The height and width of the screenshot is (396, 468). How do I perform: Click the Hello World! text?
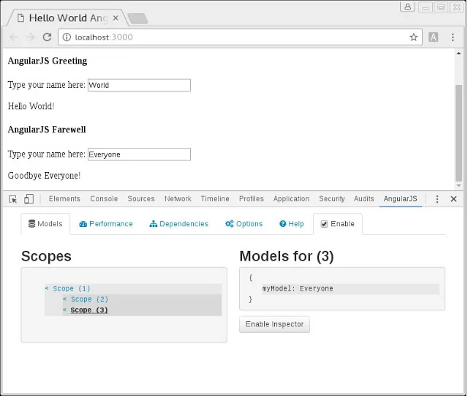[31, 106]
